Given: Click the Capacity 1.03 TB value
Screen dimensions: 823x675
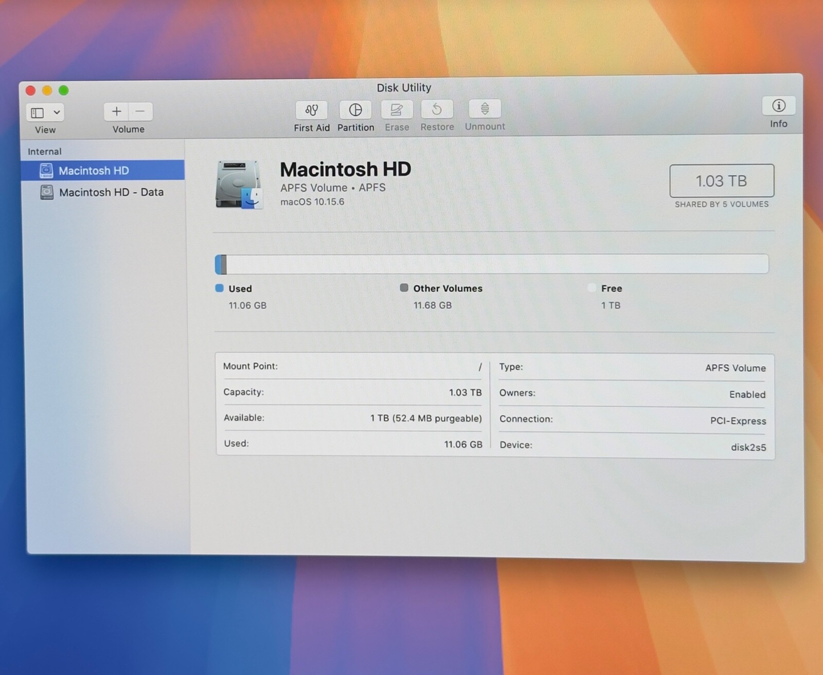Looking at the screenshot, I should [x=465, y=393].
